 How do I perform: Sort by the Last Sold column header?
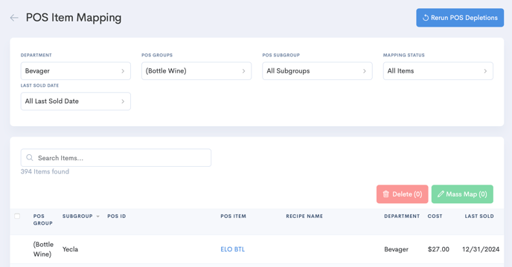click(479, 217)
